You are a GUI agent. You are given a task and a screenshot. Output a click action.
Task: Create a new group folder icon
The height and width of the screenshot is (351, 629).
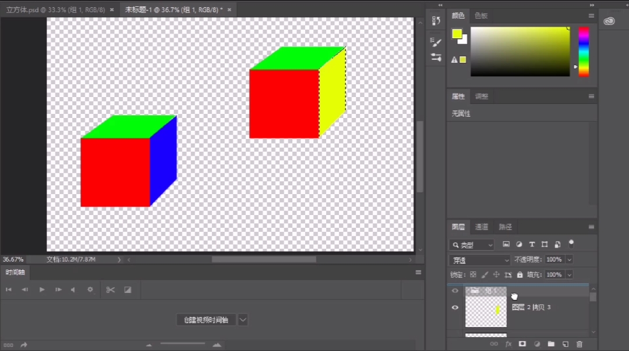click(x=551, y=344)
